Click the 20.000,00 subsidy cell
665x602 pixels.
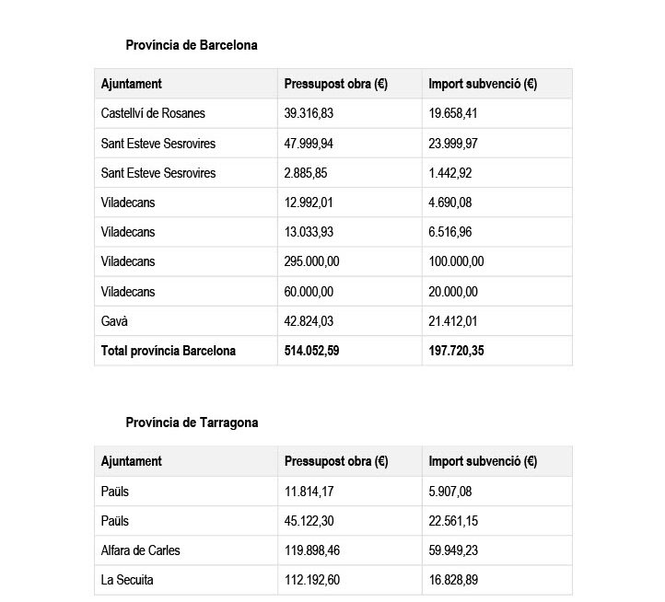(x=454, y=292)
